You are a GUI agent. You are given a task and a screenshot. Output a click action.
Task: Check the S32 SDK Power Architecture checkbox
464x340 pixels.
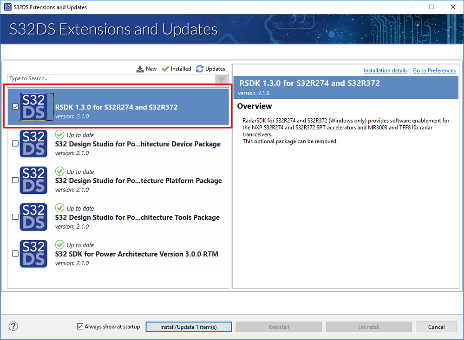[x=15, y=253]
